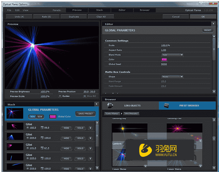Enable the Guides checkbox
The width and height of the screenshot is (219, 172).
[59, 96]
